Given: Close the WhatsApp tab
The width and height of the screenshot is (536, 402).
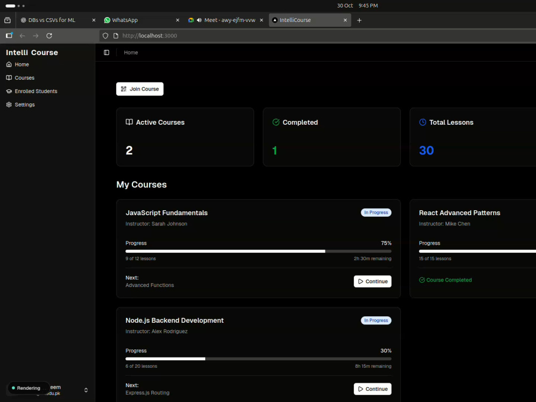Looking at the screenshot, I should (x=177, y=20).
